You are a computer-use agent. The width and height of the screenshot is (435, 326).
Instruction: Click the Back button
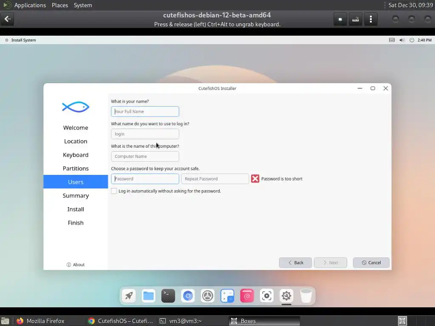[296, 262]
